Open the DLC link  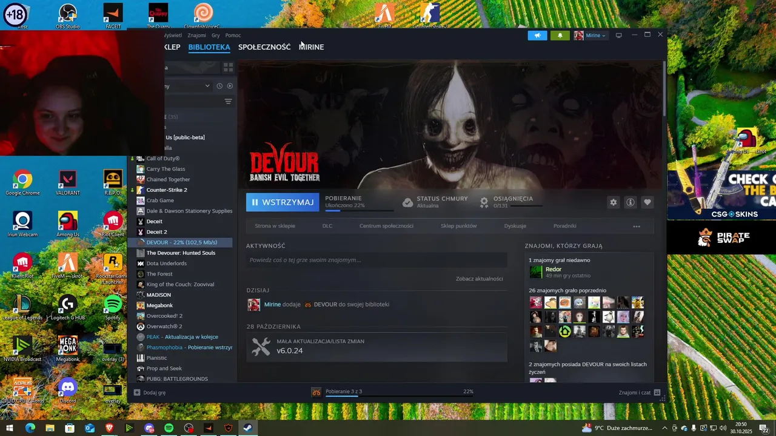[x=327, y=226]
